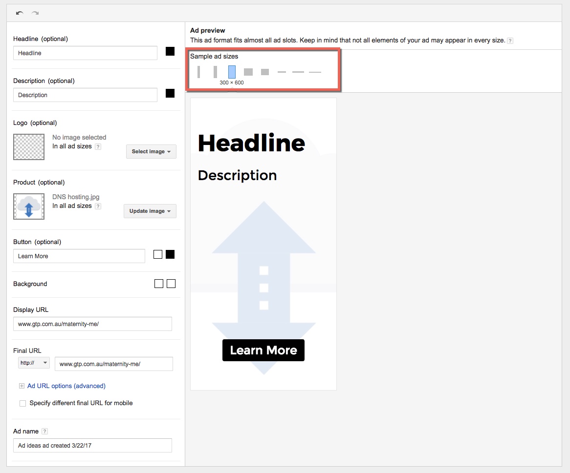Click the DNS hosting product image thumbnail

tap(29, 206)
